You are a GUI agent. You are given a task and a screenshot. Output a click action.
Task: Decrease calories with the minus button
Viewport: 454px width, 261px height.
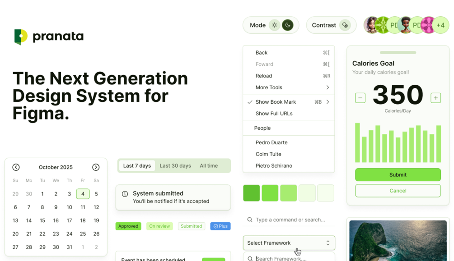(360, 98)
